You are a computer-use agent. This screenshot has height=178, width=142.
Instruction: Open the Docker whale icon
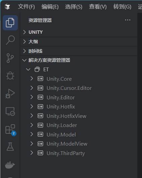click(x=10, y=165)
